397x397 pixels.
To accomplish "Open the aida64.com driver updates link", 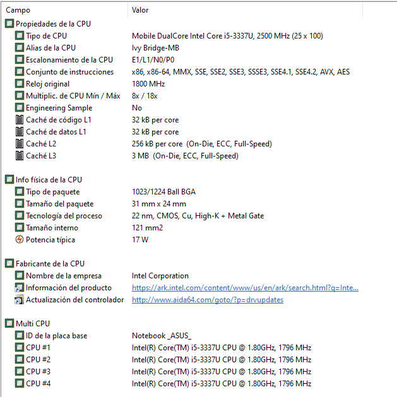I will click(208, 300).
